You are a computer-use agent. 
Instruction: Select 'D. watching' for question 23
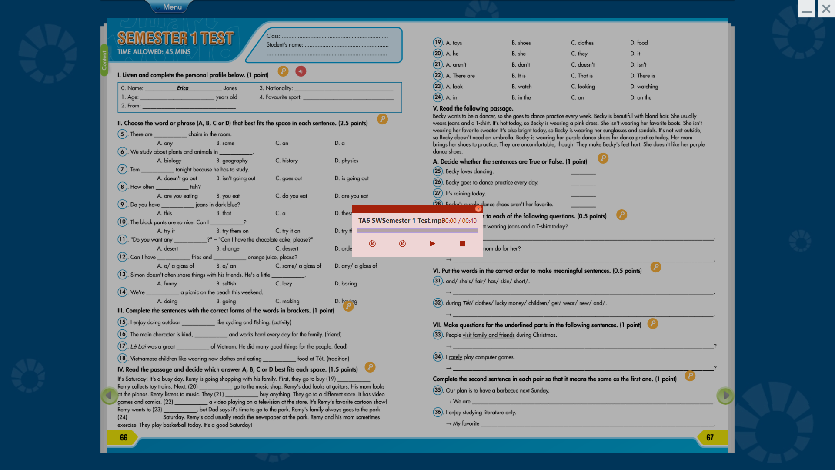pyautogui.click(x=644, y=87)
